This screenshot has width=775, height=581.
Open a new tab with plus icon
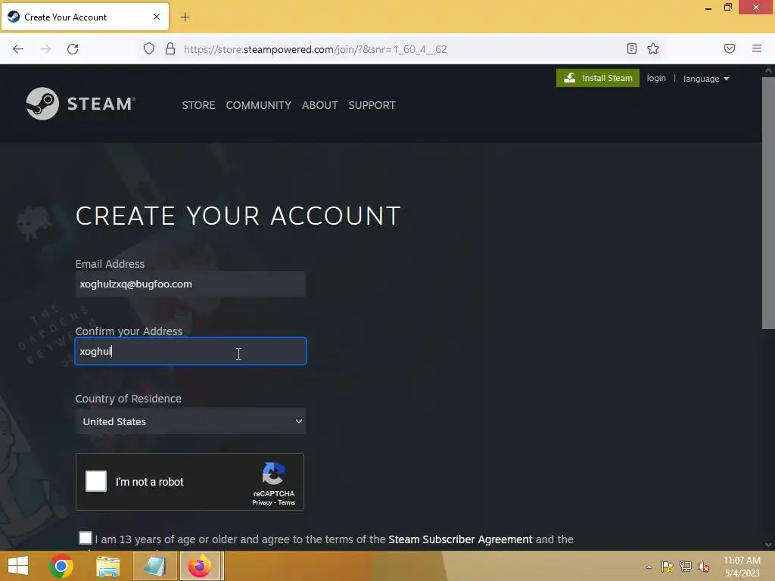pyautogui.click(x=185, y=17)
